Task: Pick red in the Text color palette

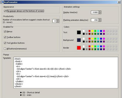Action: click(90, 31)
